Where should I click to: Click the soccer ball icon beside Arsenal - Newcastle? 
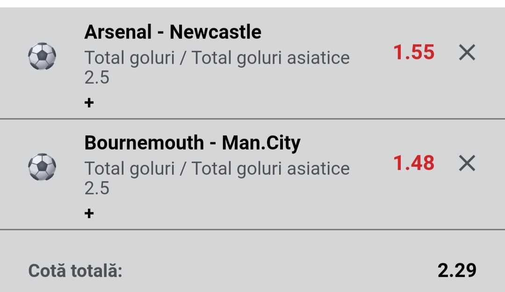tap(42, 57)
